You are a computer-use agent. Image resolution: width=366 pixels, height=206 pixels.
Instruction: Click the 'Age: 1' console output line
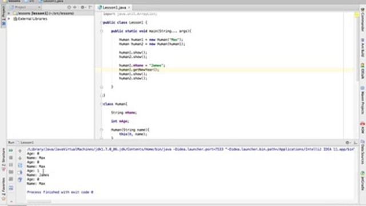click(x=33, y=171)
